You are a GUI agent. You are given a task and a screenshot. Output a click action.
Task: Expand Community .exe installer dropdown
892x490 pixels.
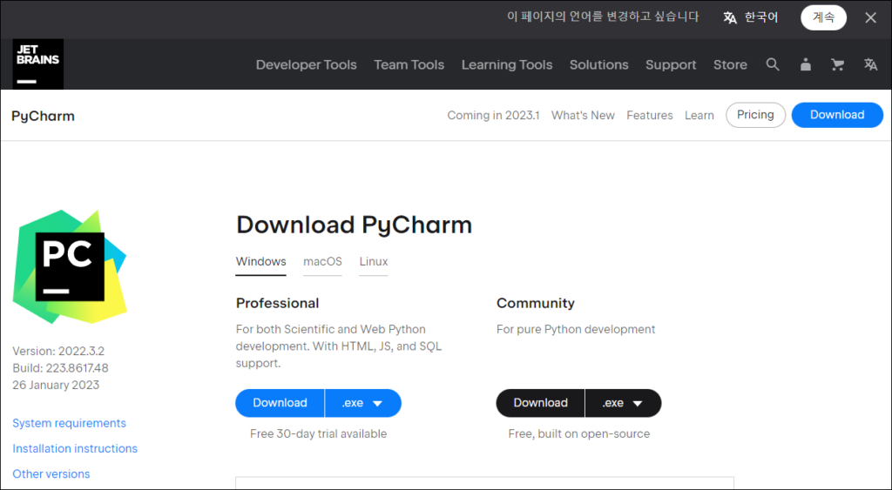point(624,403)
